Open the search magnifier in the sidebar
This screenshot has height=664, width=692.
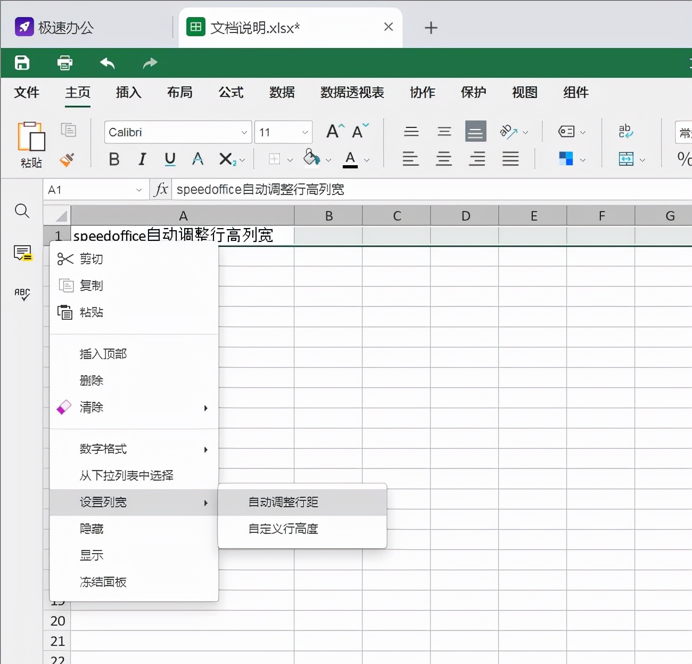(22, 211)
